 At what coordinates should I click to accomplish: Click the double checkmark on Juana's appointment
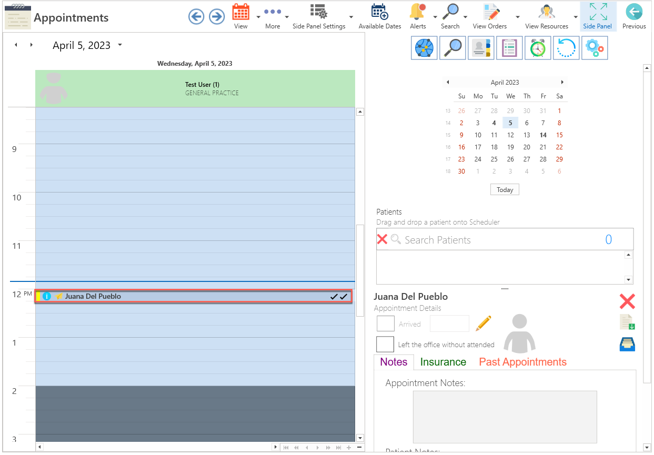pos(339,297)
